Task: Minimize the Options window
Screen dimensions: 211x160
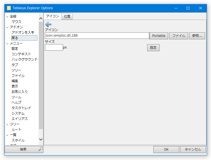Action: (x=176, y=8)
